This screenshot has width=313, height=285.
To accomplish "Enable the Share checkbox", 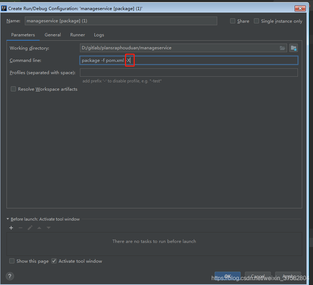I will pyautogui.click(x=233, y=21).
